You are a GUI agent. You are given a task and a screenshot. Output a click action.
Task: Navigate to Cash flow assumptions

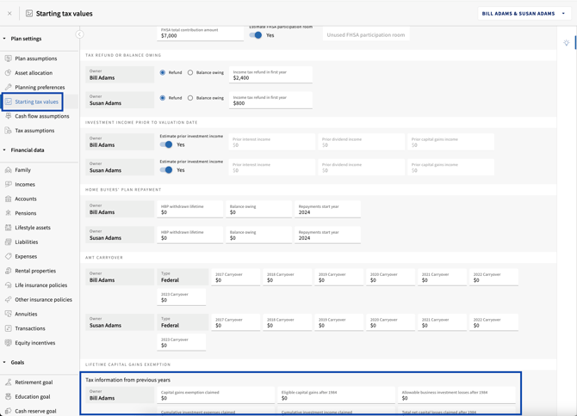(x=42, y=116)
